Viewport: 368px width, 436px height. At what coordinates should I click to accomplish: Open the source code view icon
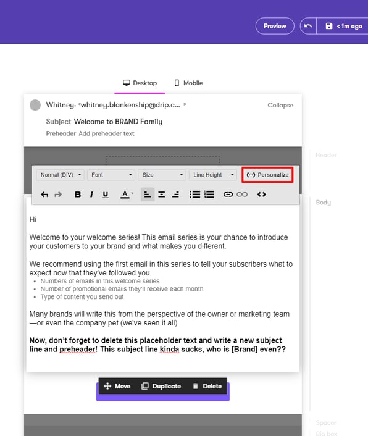tap(262, 195)
